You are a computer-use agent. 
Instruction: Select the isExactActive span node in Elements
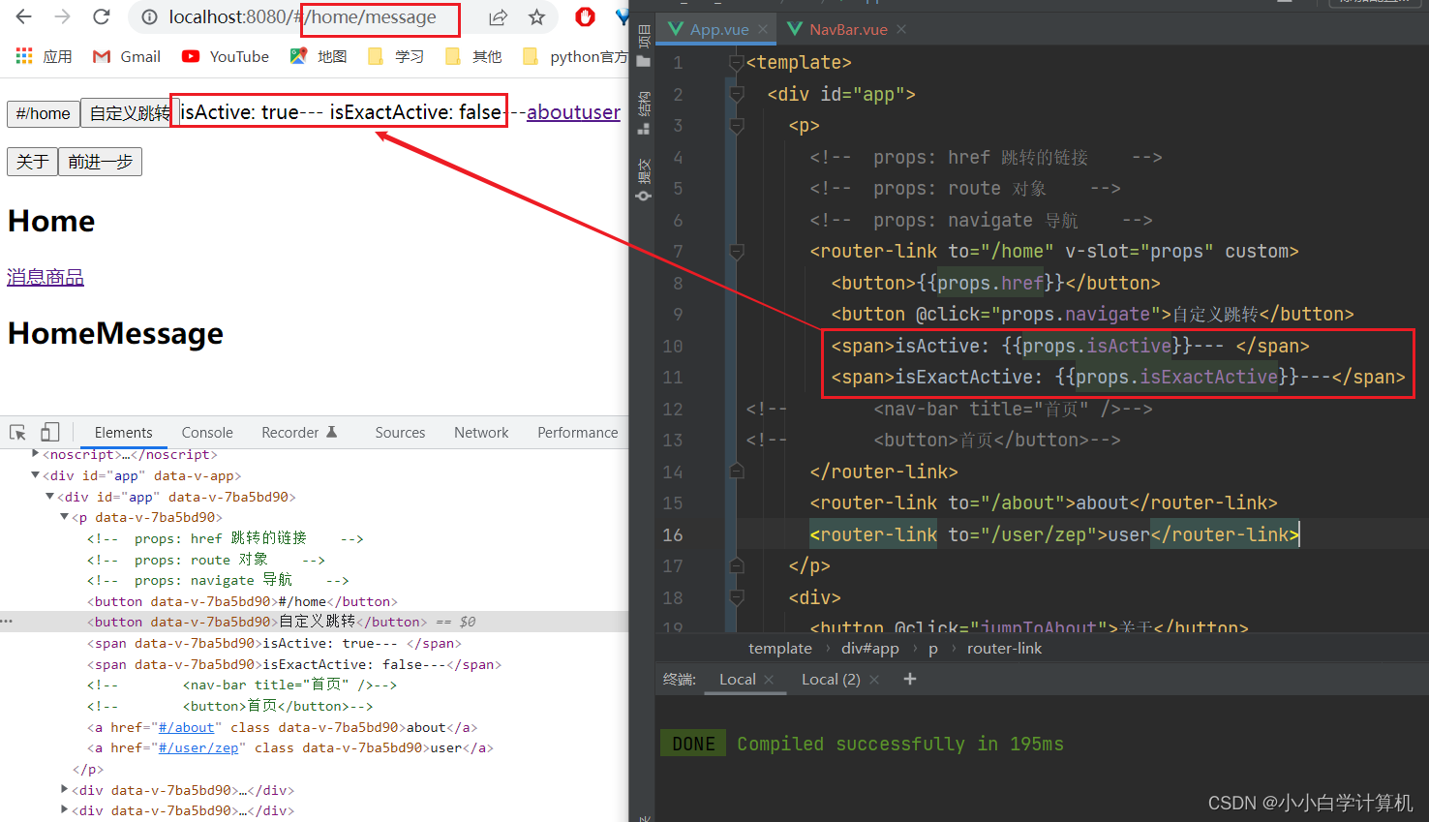click(x=294, y=664)
